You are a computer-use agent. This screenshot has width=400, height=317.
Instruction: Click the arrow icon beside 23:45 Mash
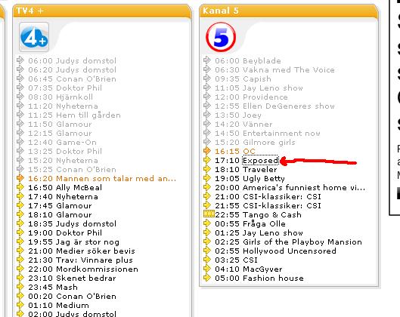(20, 287)
